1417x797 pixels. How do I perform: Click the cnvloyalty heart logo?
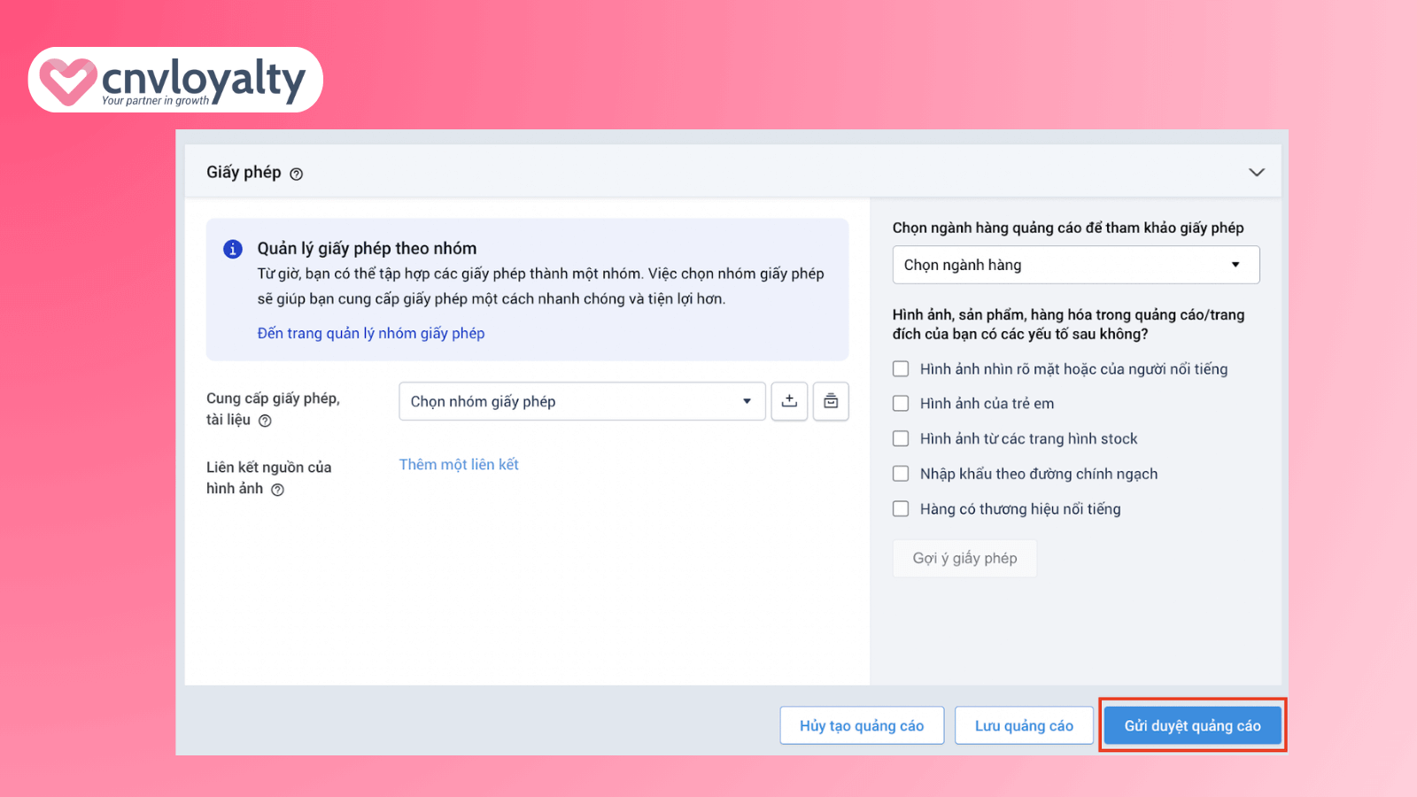point(67,81)
